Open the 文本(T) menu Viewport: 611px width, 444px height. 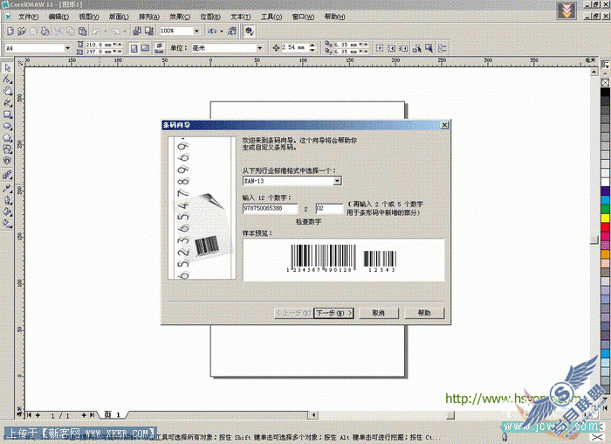[240, 17]
